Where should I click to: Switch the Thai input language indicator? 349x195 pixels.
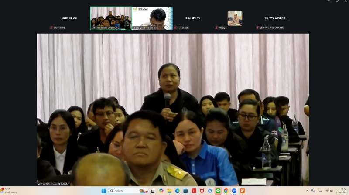click(x=320, y=191)
